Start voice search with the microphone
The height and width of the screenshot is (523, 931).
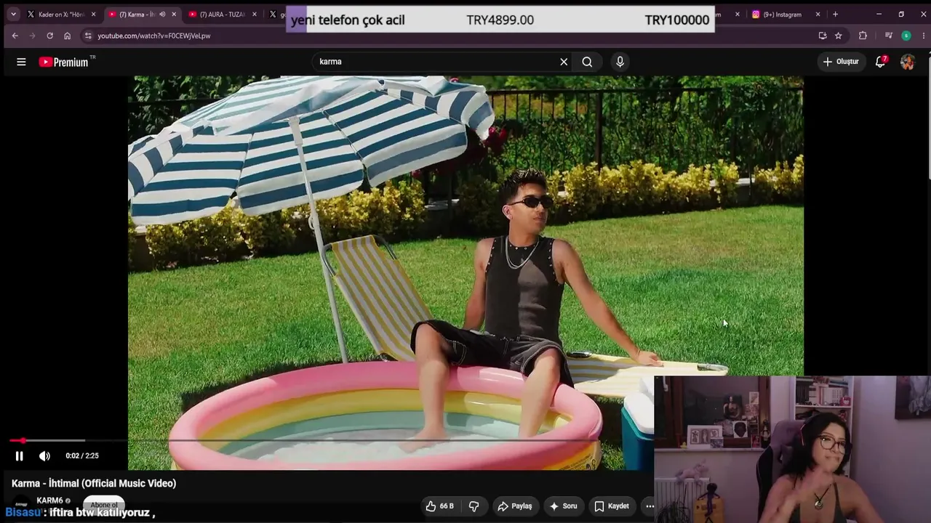620,62
